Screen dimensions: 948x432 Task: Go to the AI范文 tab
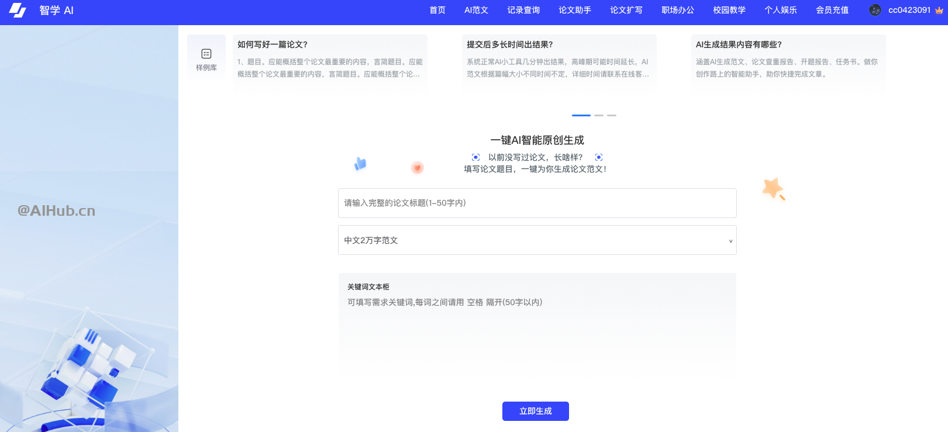click(x=476, y=10)
